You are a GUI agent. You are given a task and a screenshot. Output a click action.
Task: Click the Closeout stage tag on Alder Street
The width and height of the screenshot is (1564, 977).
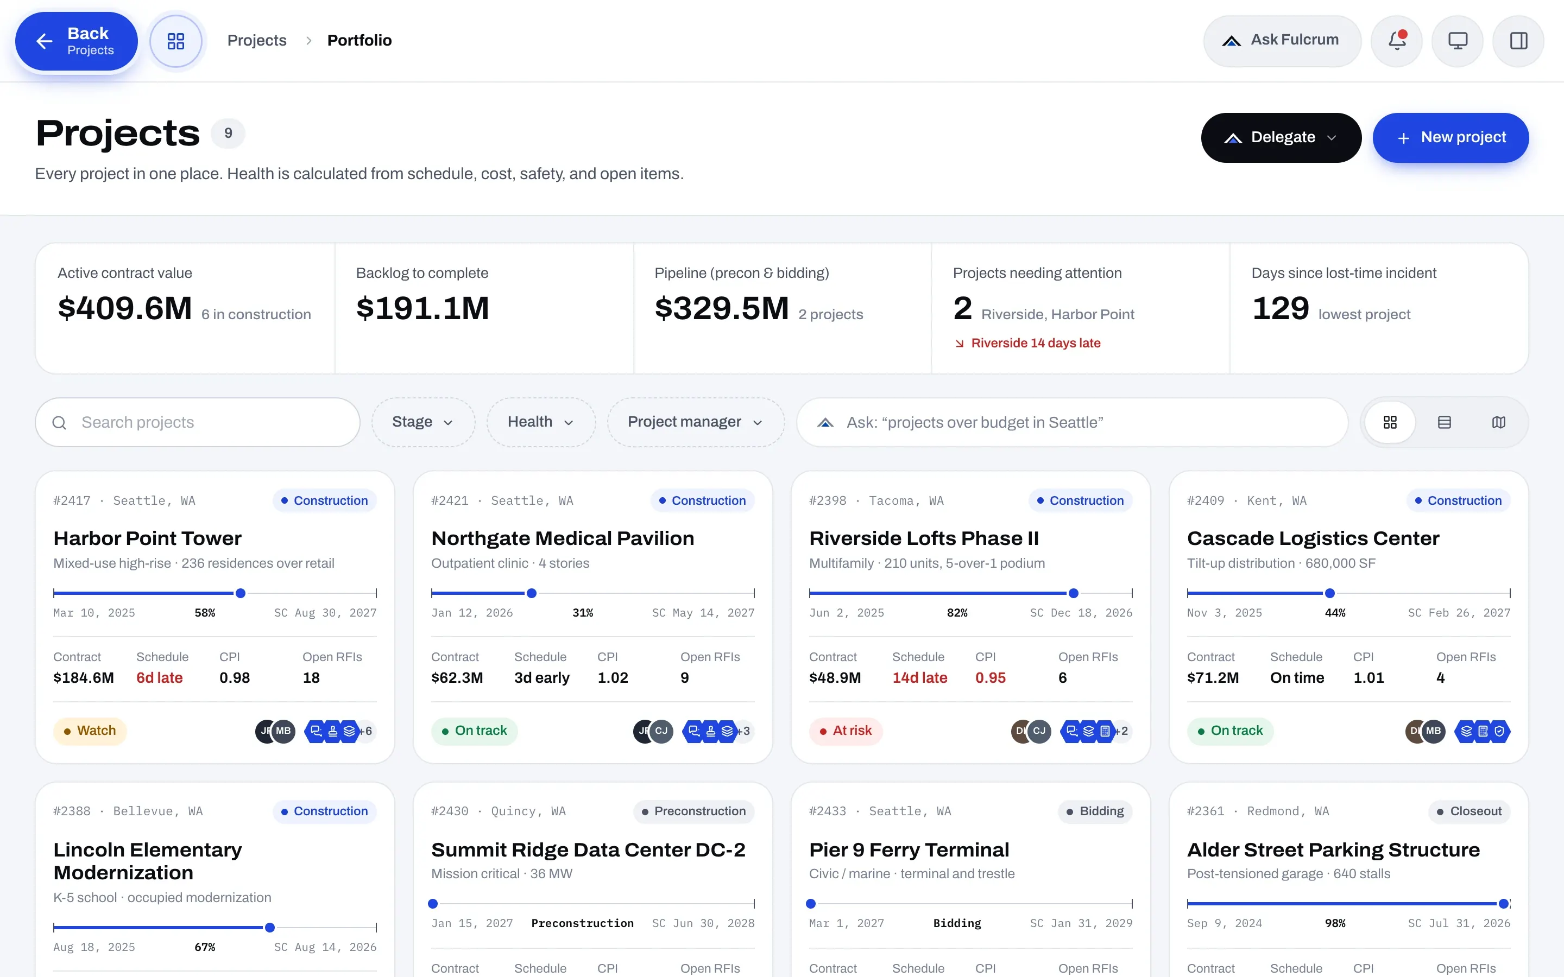click(1469, 811)
